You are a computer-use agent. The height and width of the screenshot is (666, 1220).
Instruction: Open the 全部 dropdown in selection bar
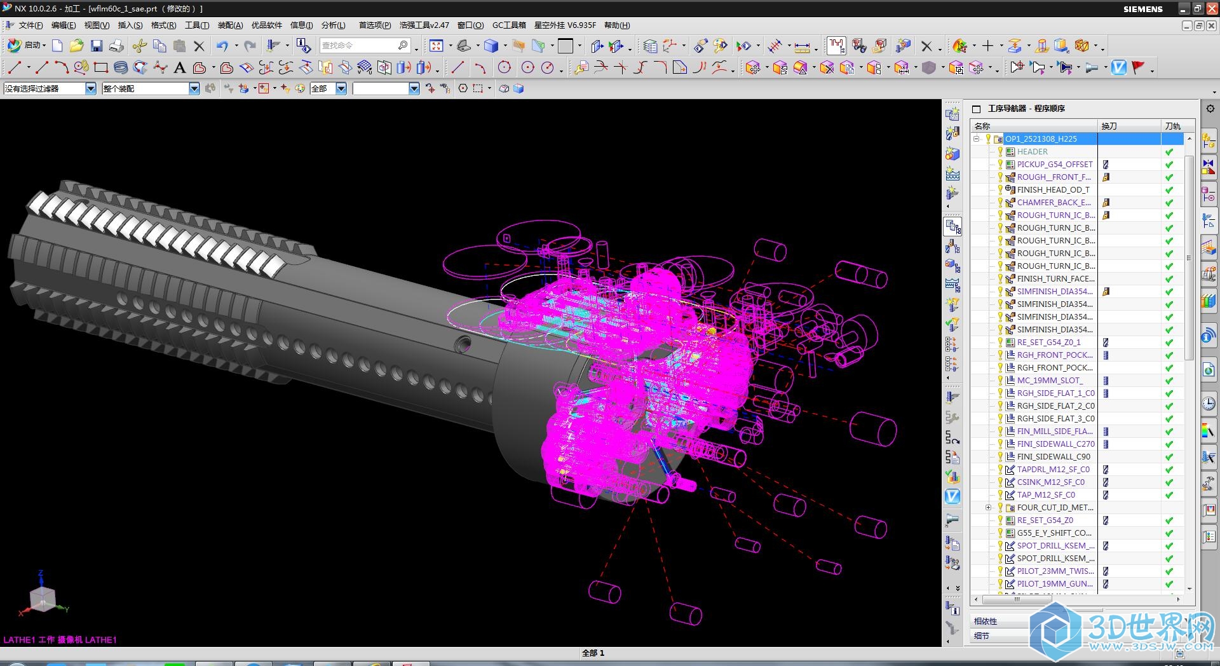[341, 88]
